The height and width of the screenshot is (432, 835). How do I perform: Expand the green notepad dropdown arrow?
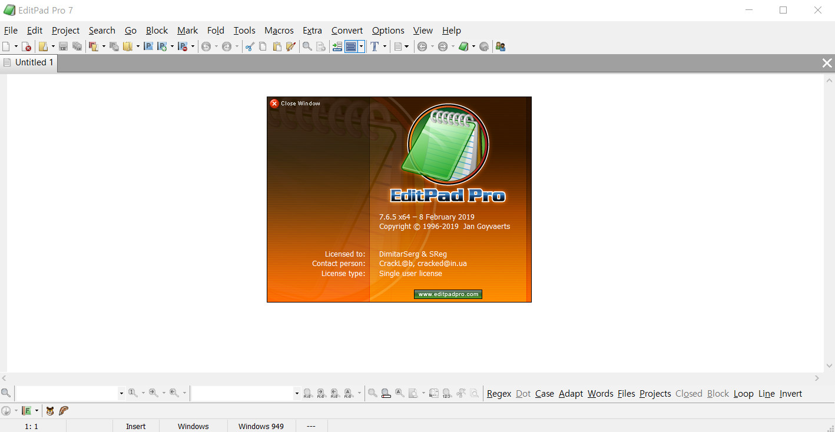click(473, 46)
